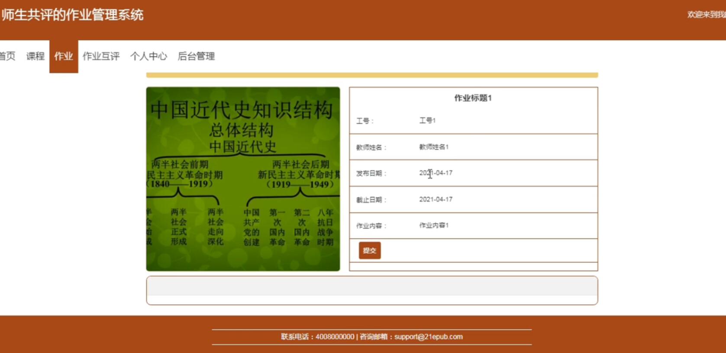The image size is (726, 353).
Task: Click the 作业内容1 value
Action: coord(434,225)
